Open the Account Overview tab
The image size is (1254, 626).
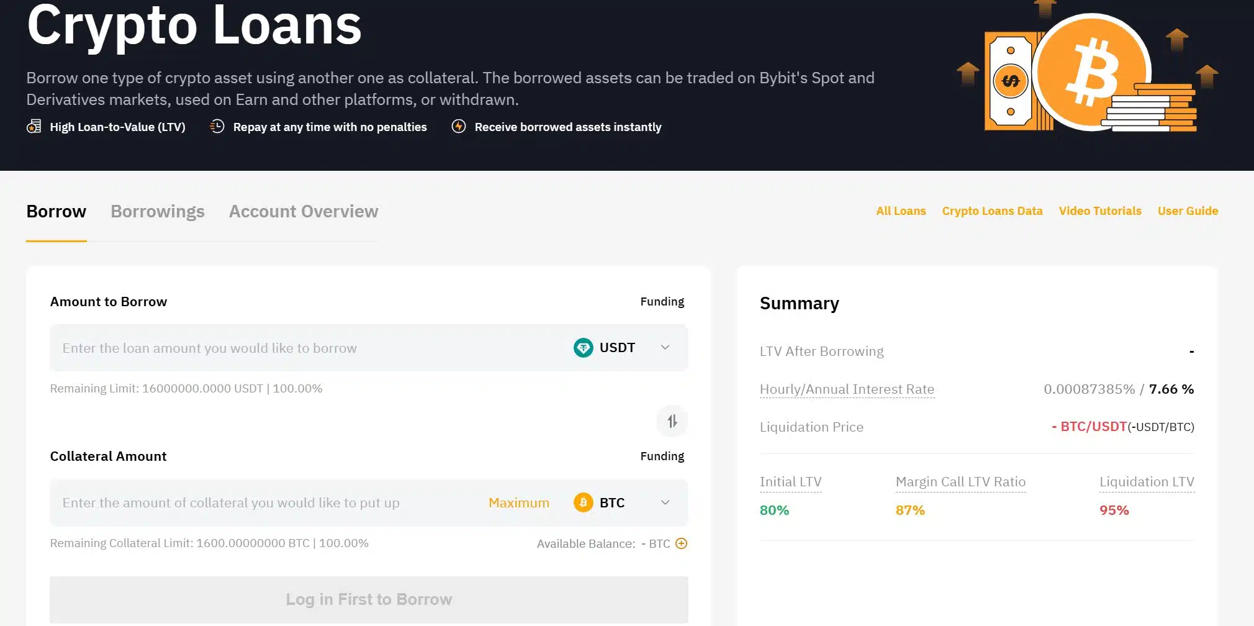pos(303,212)
